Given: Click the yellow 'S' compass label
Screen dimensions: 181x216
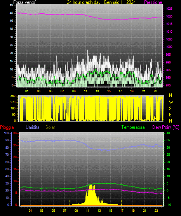Looking at the screenshot, I should [170, 109].
